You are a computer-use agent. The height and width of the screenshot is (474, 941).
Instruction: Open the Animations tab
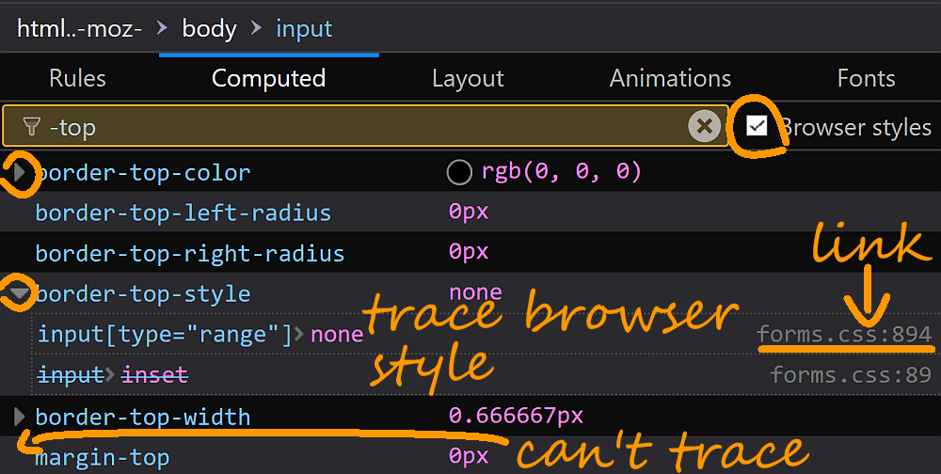click(670, 78)
